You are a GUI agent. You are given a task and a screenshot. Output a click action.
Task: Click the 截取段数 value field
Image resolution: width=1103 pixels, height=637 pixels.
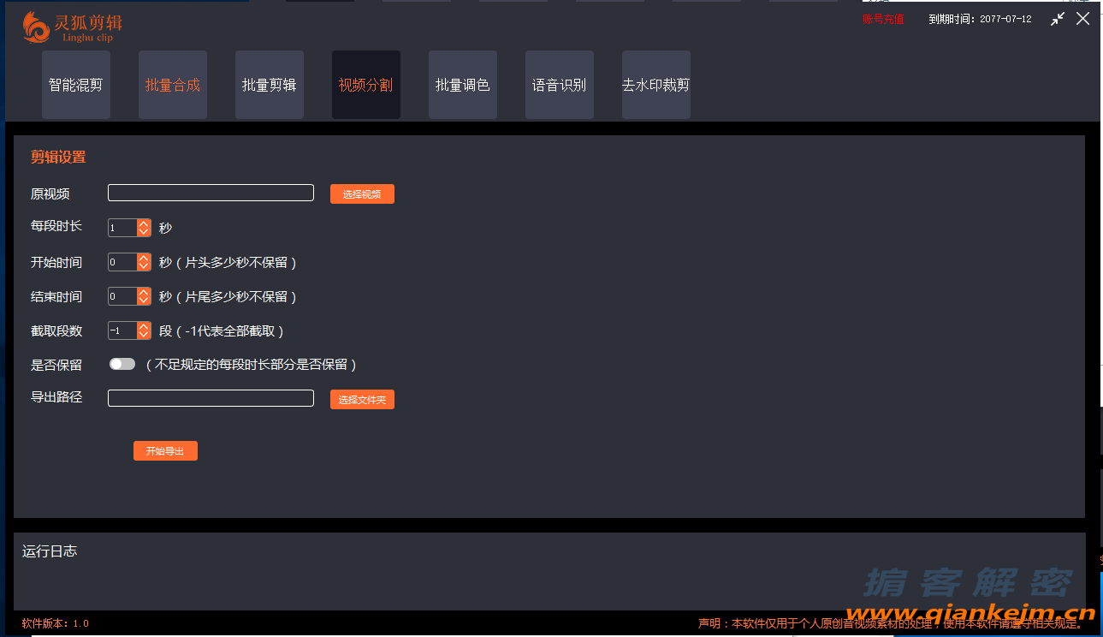[x=122, y=330]
